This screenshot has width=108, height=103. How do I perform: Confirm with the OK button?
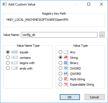[70, 97]
